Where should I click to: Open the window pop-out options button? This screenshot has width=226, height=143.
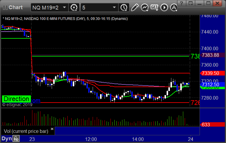click(x=191, y=3)
